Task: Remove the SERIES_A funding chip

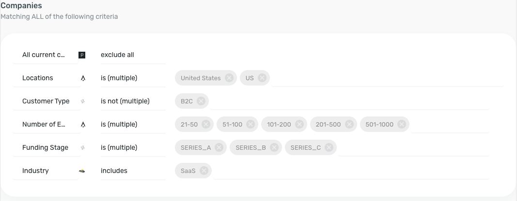Action: click(x=219, y=147)
